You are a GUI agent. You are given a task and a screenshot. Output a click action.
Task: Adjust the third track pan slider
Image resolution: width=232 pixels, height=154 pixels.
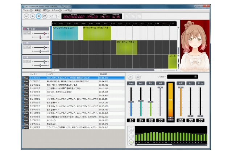tap(40, 65)
